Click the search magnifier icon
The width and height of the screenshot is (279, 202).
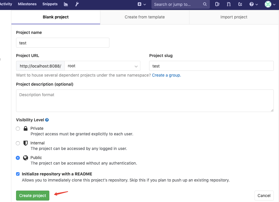click(205, 4)
